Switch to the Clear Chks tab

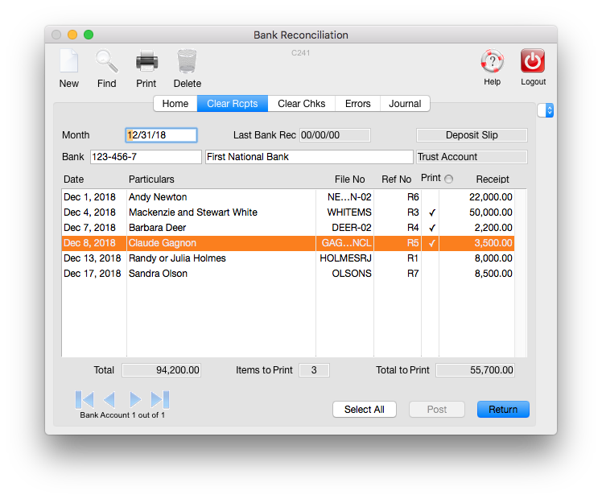tap(301, 104)
